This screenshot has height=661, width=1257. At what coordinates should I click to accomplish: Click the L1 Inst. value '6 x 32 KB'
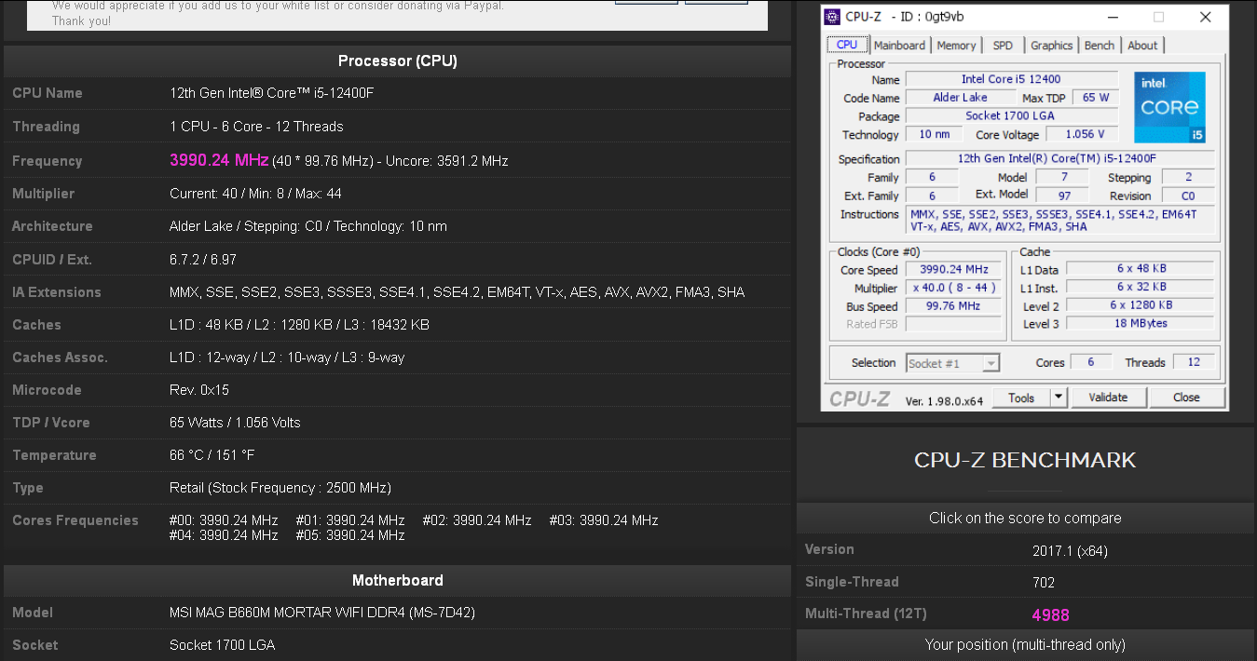(1141, 287)
